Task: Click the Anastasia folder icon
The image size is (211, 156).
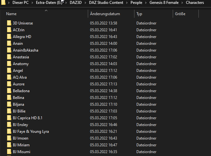Action: click(9, 57)
